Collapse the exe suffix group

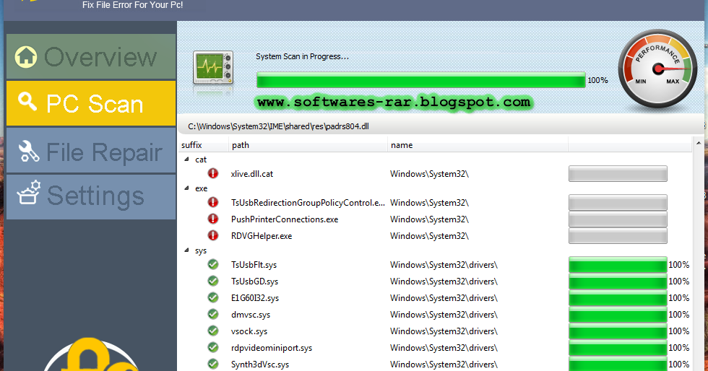coord(186,188)
